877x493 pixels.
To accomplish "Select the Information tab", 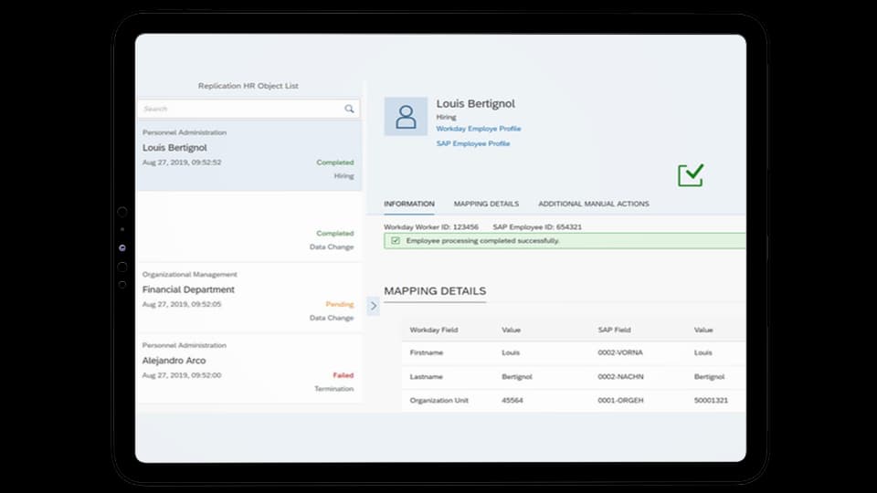I will coord(408,204).
